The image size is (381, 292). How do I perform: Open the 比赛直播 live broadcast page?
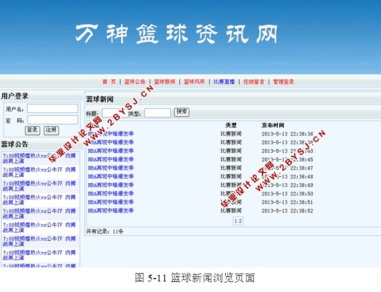(224, 82)
